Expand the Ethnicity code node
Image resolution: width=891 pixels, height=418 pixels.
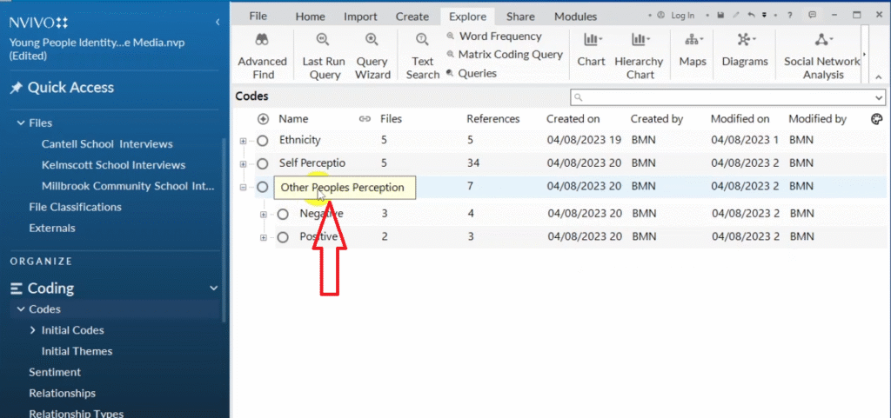coord(244,141)
